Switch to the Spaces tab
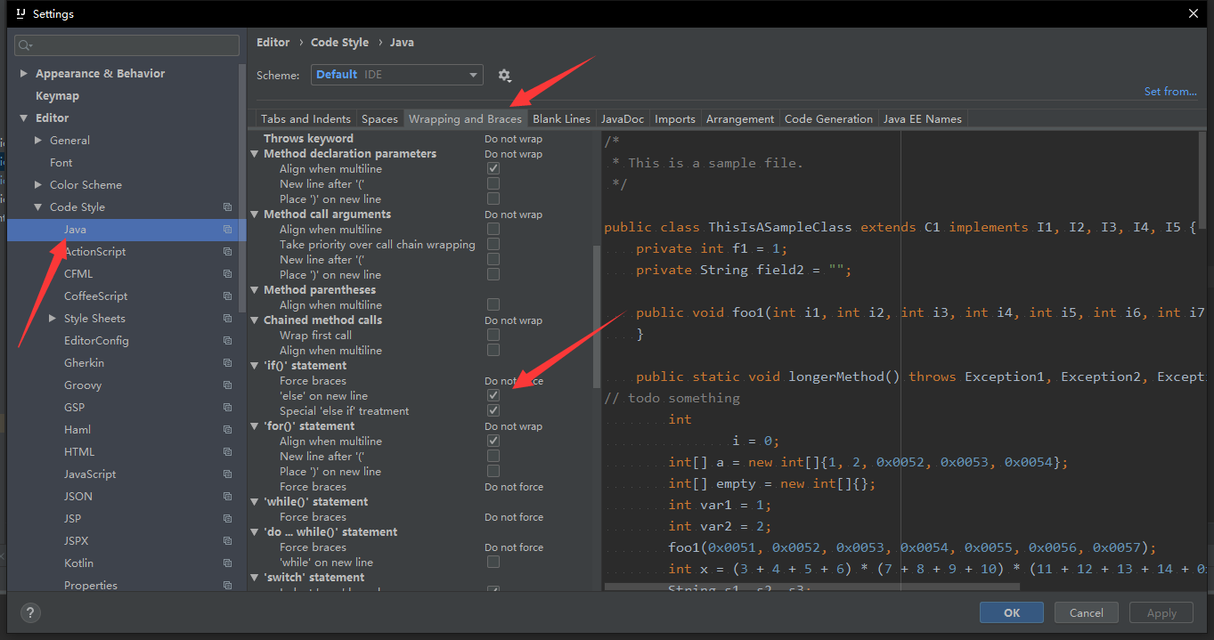1214x640 pixels. 379,118
